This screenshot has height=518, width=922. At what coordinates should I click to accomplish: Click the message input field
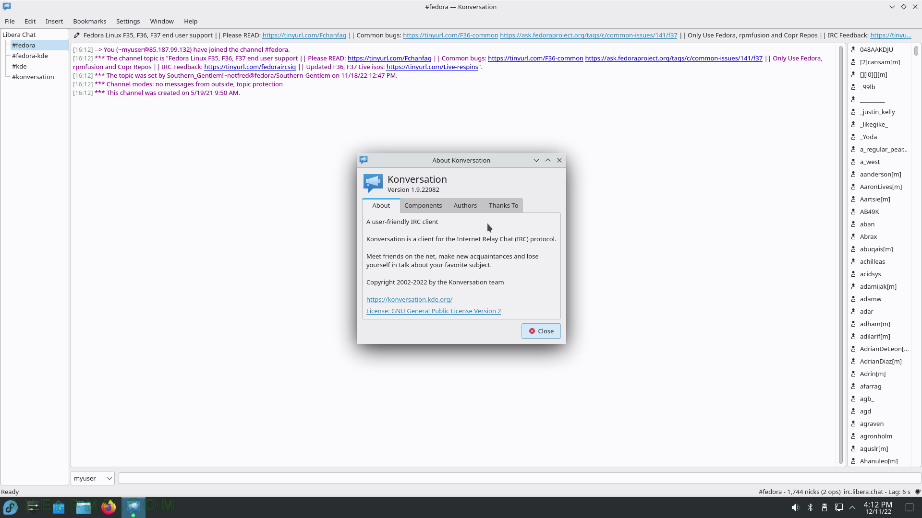coord(520,478)
